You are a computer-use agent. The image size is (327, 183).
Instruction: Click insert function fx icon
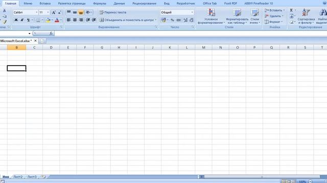[51, 34]
